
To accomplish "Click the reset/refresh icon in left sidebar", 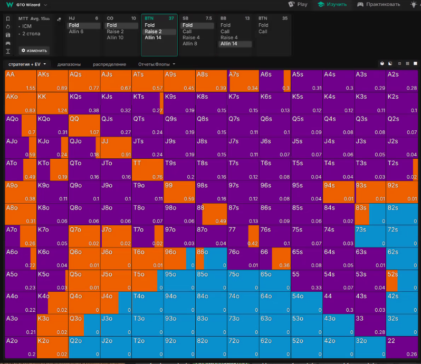I will click(x=8, y=26).
